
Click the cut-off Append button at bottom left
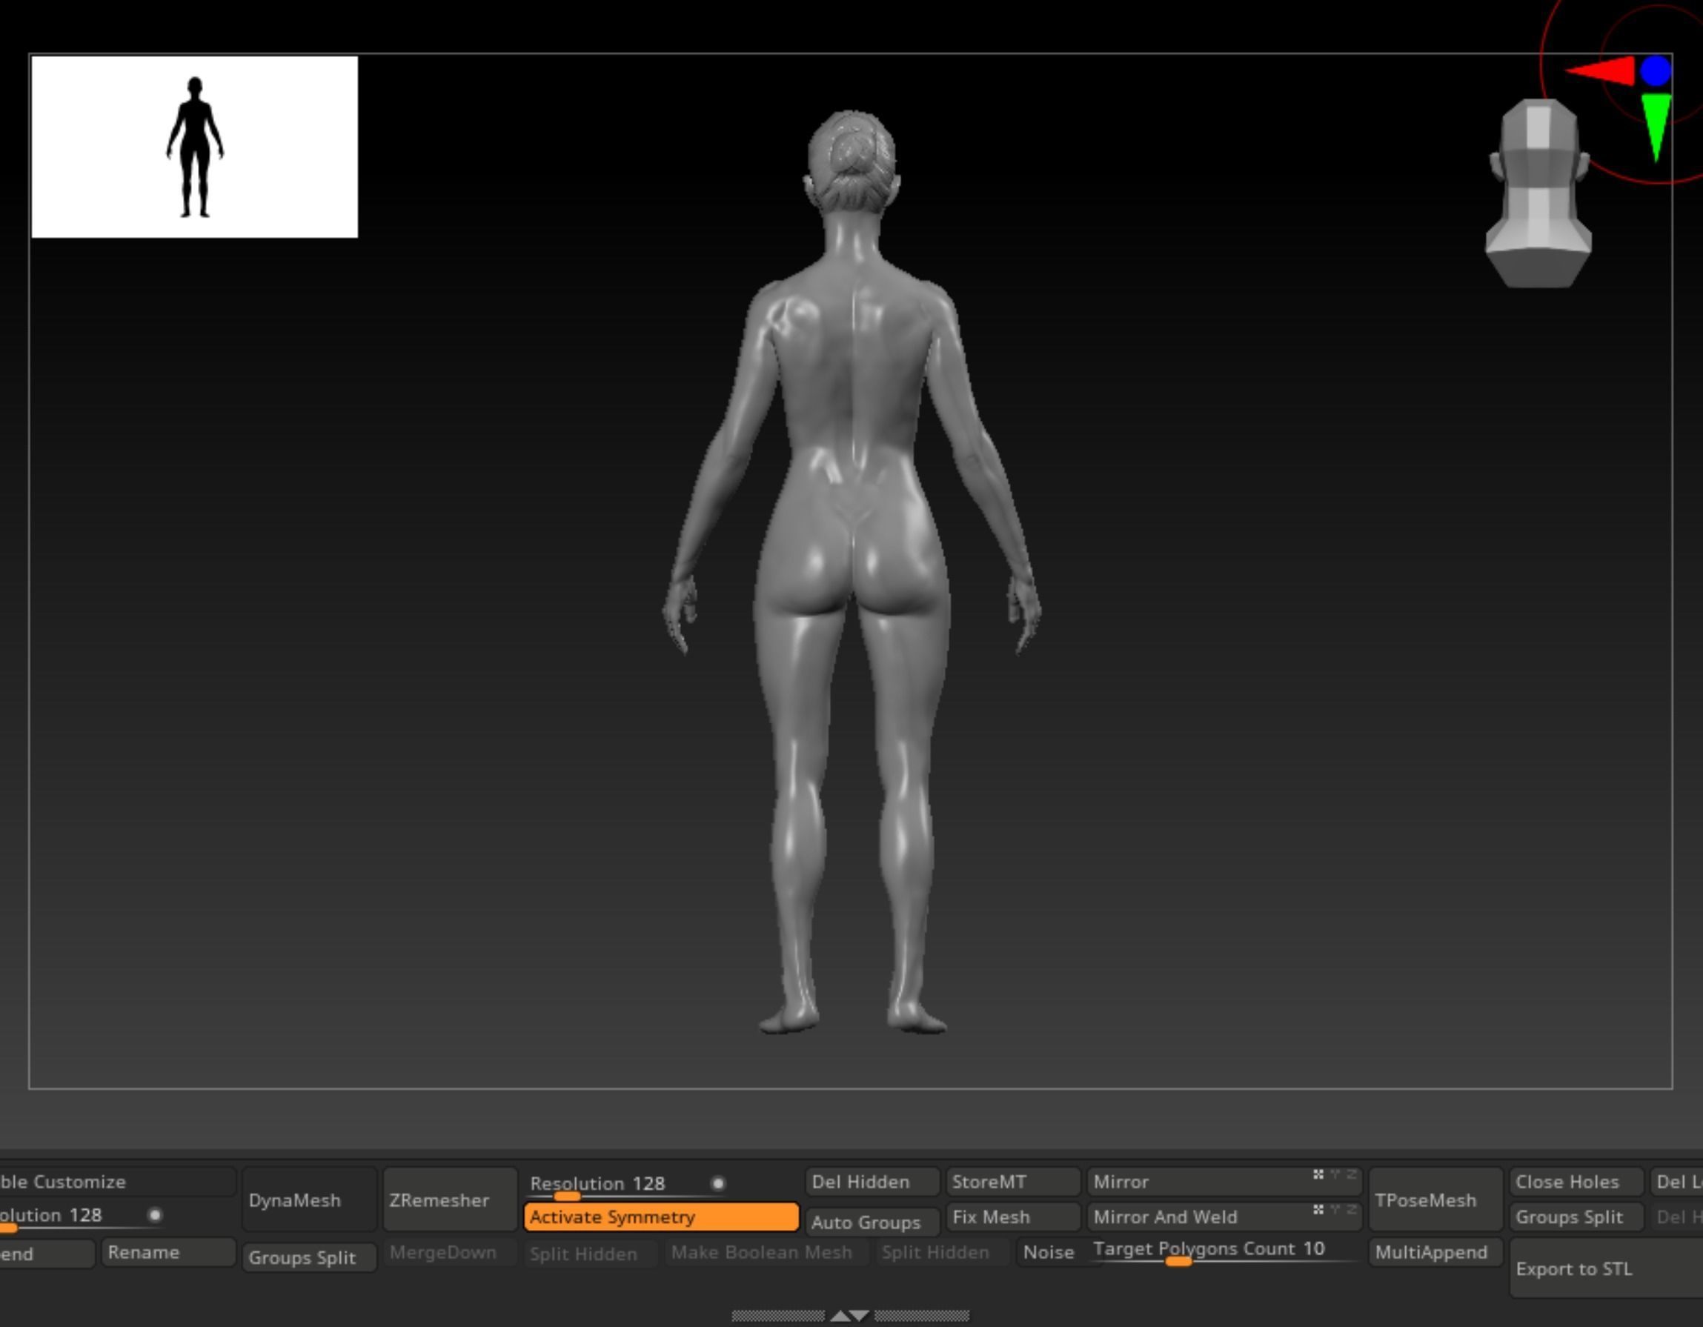47,1254
